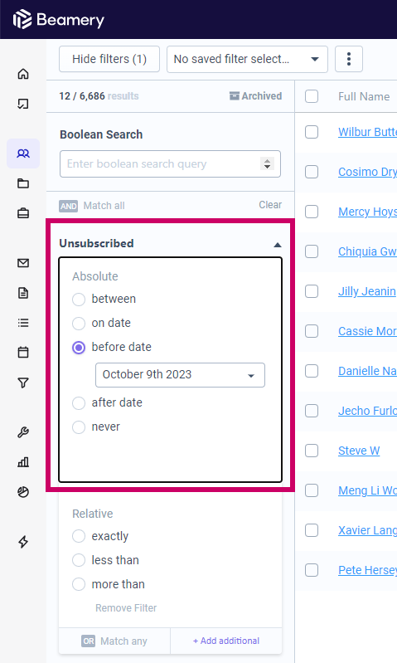Screen dimensions: 397x663
Task: Collapse the Unsubscribed filter section
Action: tap(278, 245)
